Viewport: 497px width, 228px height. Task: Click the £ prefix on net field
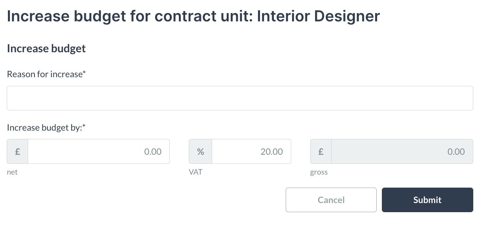pos(17,152)
